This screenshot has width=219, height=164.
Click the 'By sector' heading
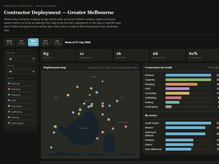[x=151, y=115]
